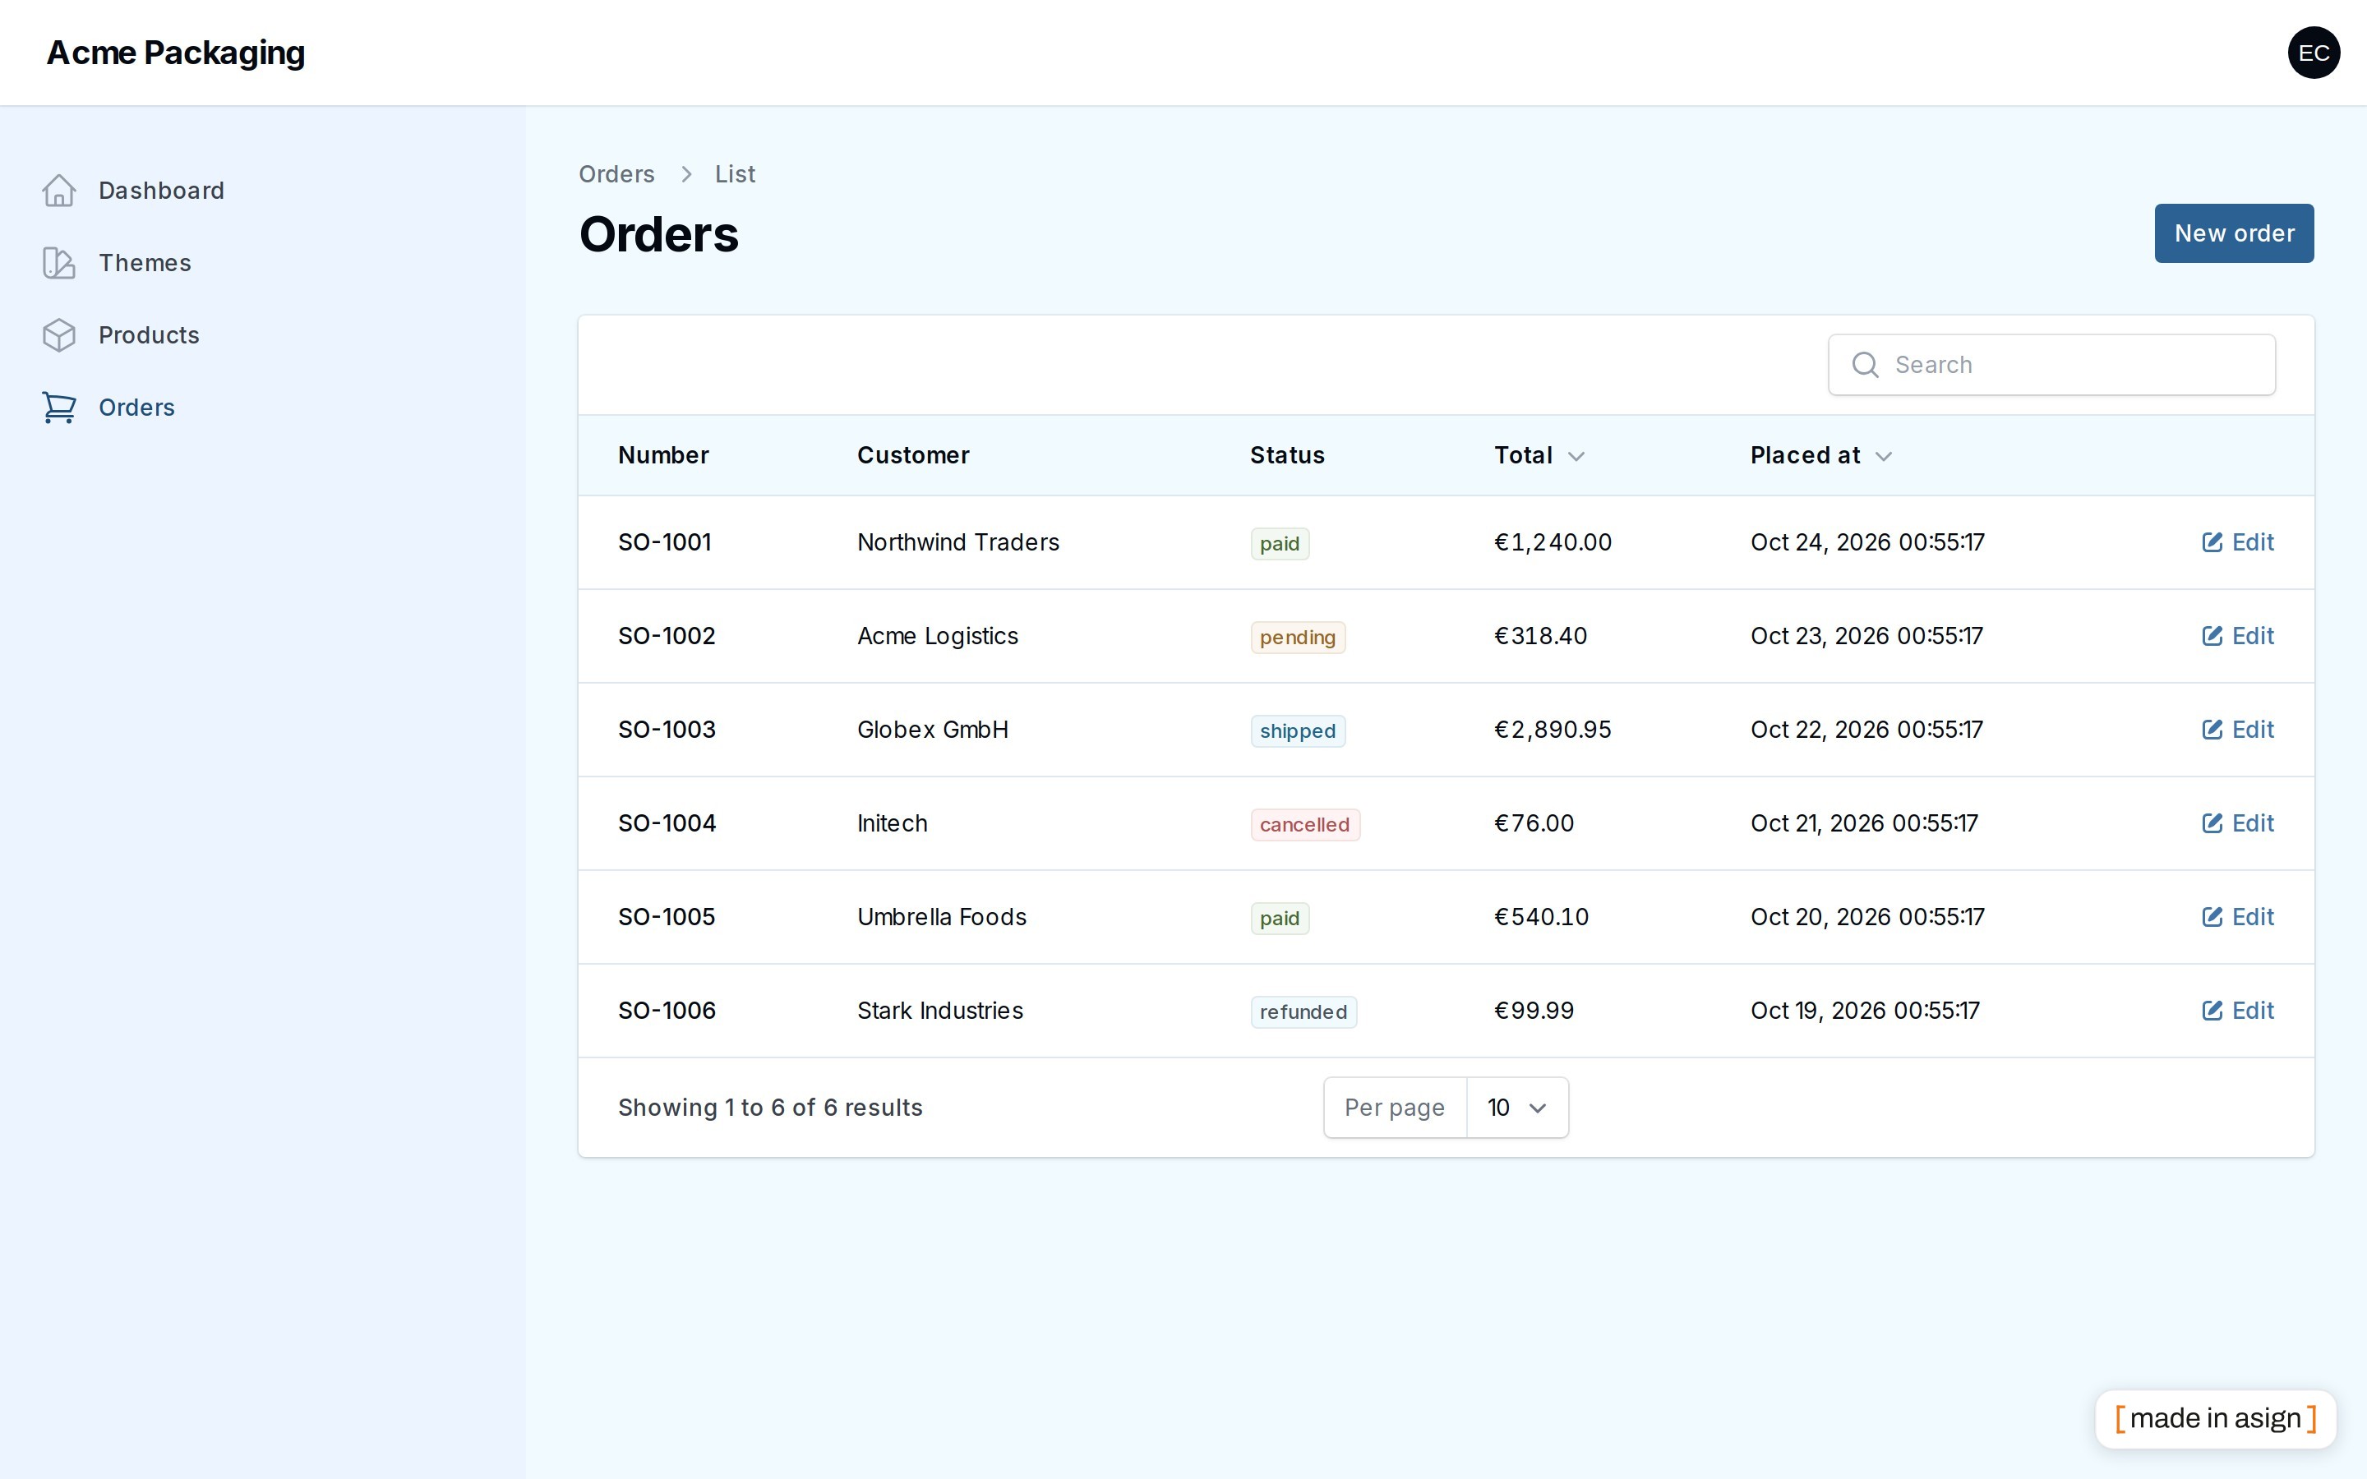Click the search magnifier icon
This screenshot has width=2367, height=1479.
tap(1865, 365)
